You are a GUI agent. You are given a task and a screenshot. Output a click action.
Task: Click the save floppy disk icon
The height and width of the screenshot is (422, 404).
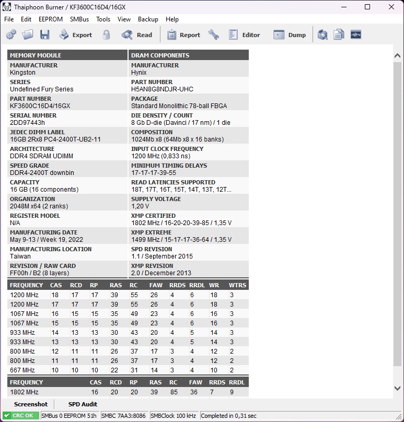tap(45, 34)
